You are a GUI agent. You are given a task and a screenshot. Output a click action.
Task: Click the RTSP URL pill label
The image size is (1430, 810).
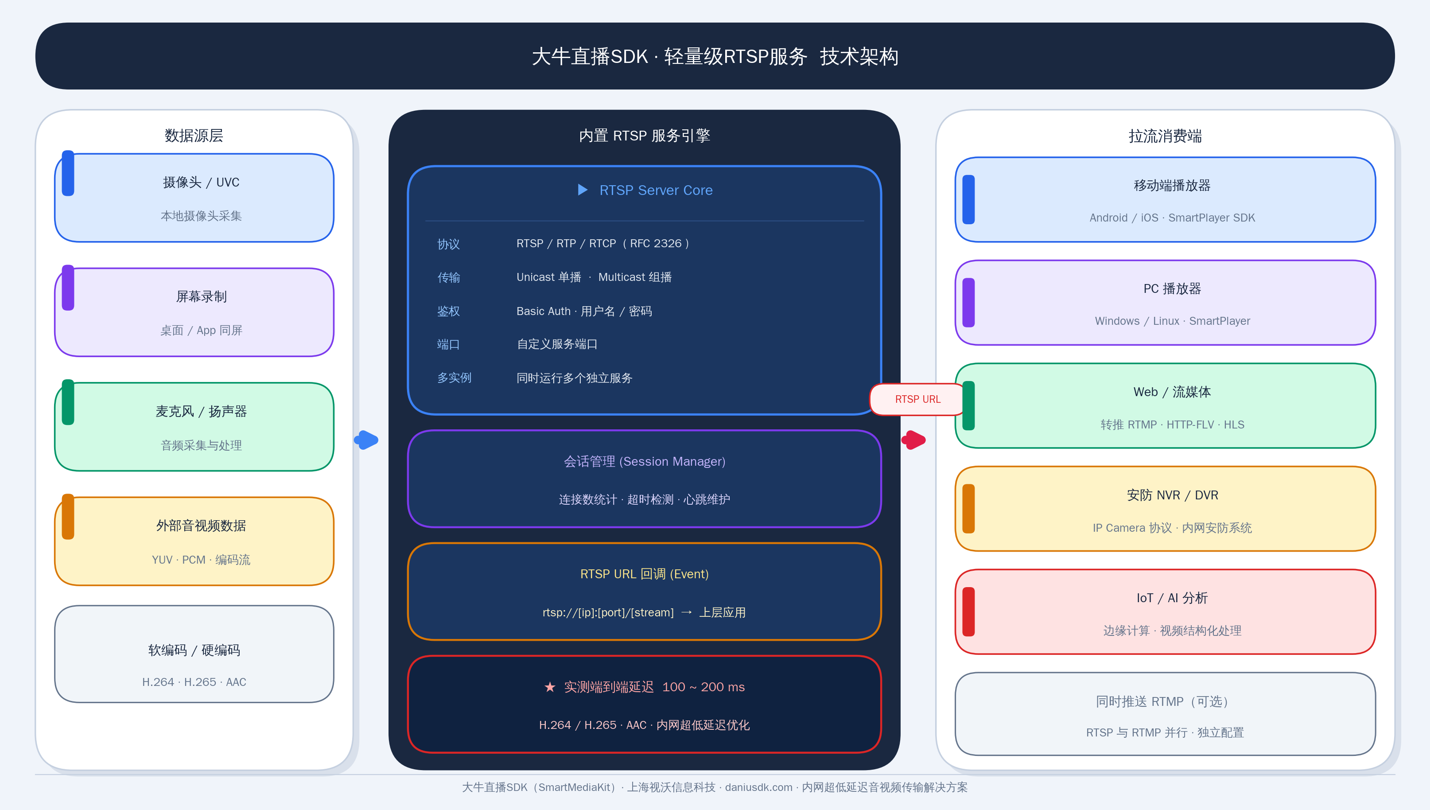[x=917, y=399]
